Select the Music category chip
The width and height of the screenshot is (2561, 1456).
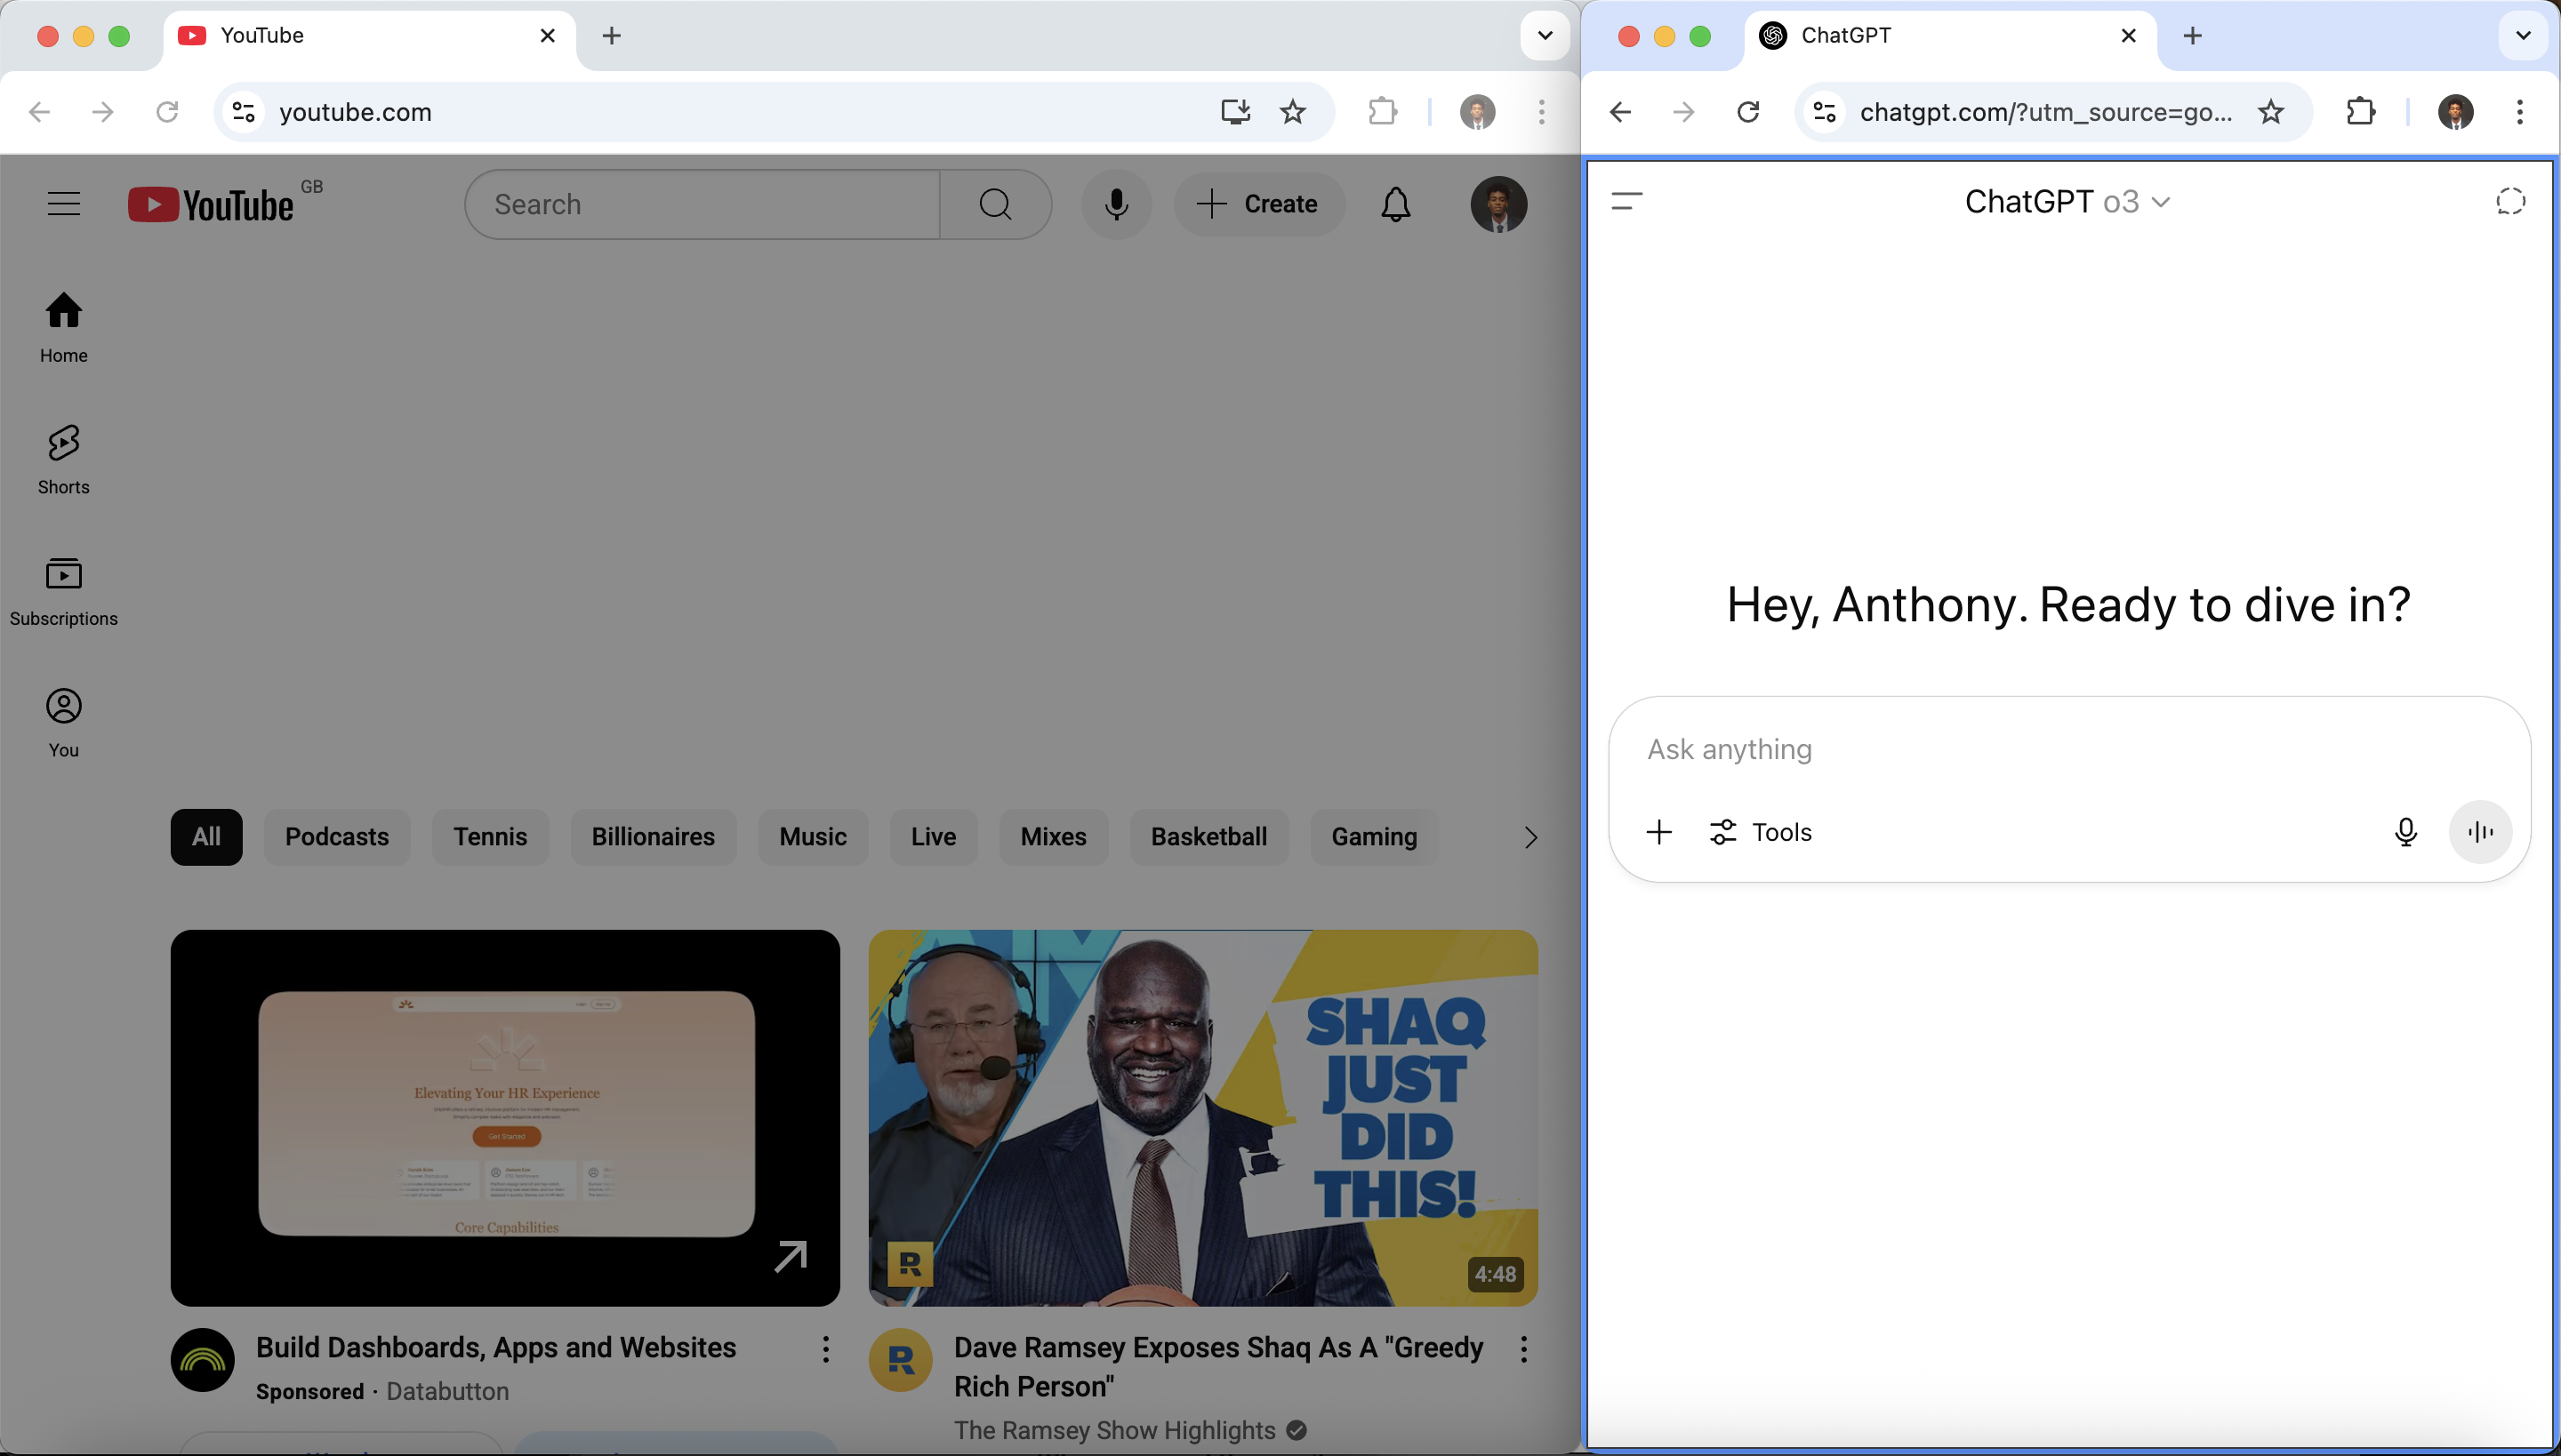(x=814, y=837)
